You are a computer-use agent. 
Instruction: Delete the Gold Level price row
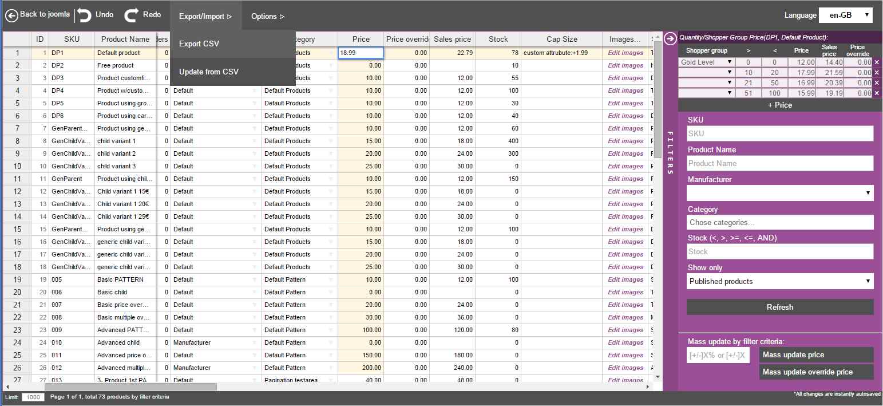pyautogui.click(x=877, y=62)
